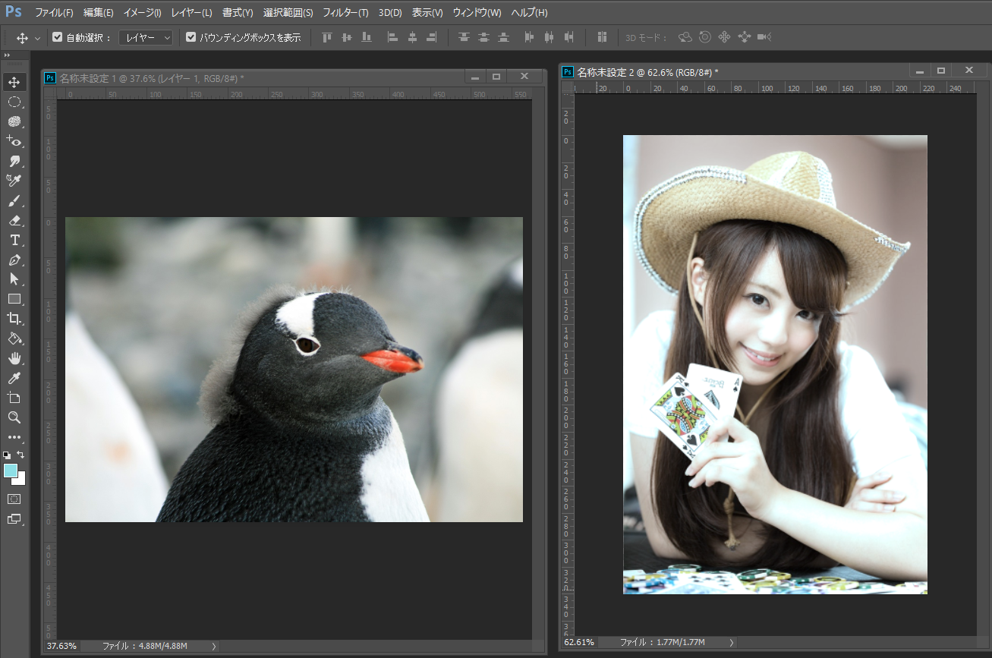Open the レイヤー auto-select dropdown

[146, 37]
